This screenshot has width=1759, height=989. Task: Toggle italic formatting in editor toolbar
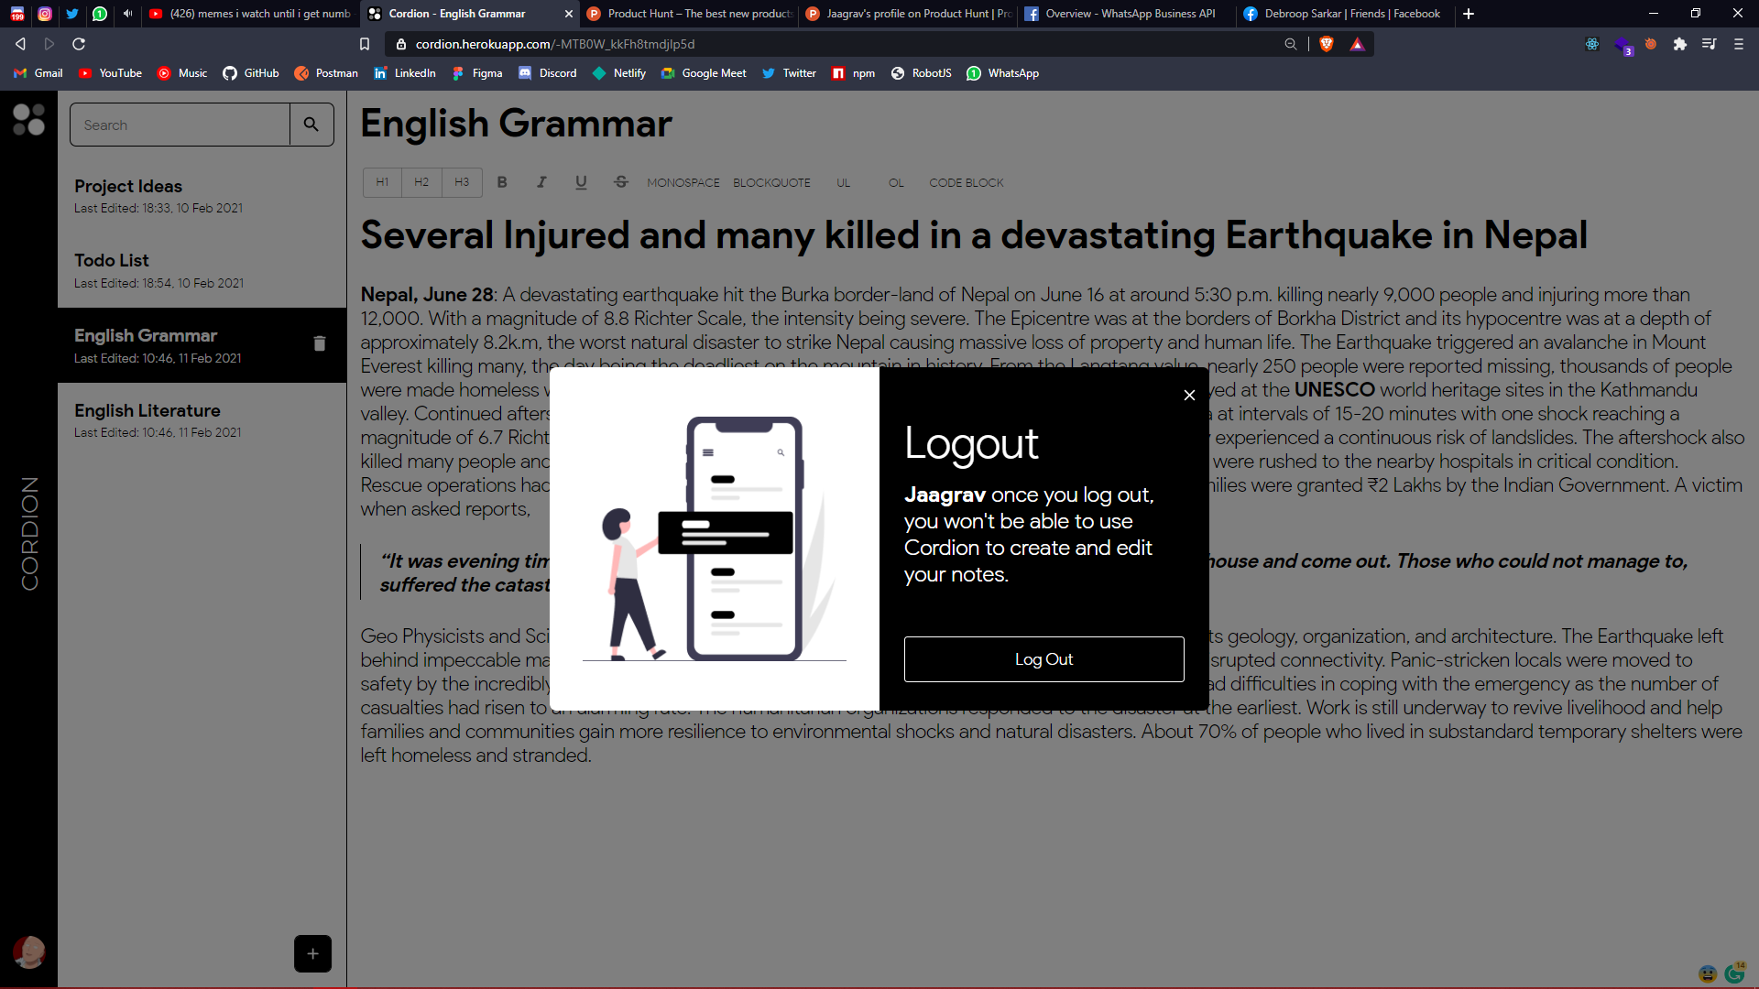click(x=541, y=182)
